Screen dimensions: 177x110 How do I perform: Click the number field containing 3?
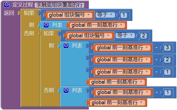coord(168,48)
